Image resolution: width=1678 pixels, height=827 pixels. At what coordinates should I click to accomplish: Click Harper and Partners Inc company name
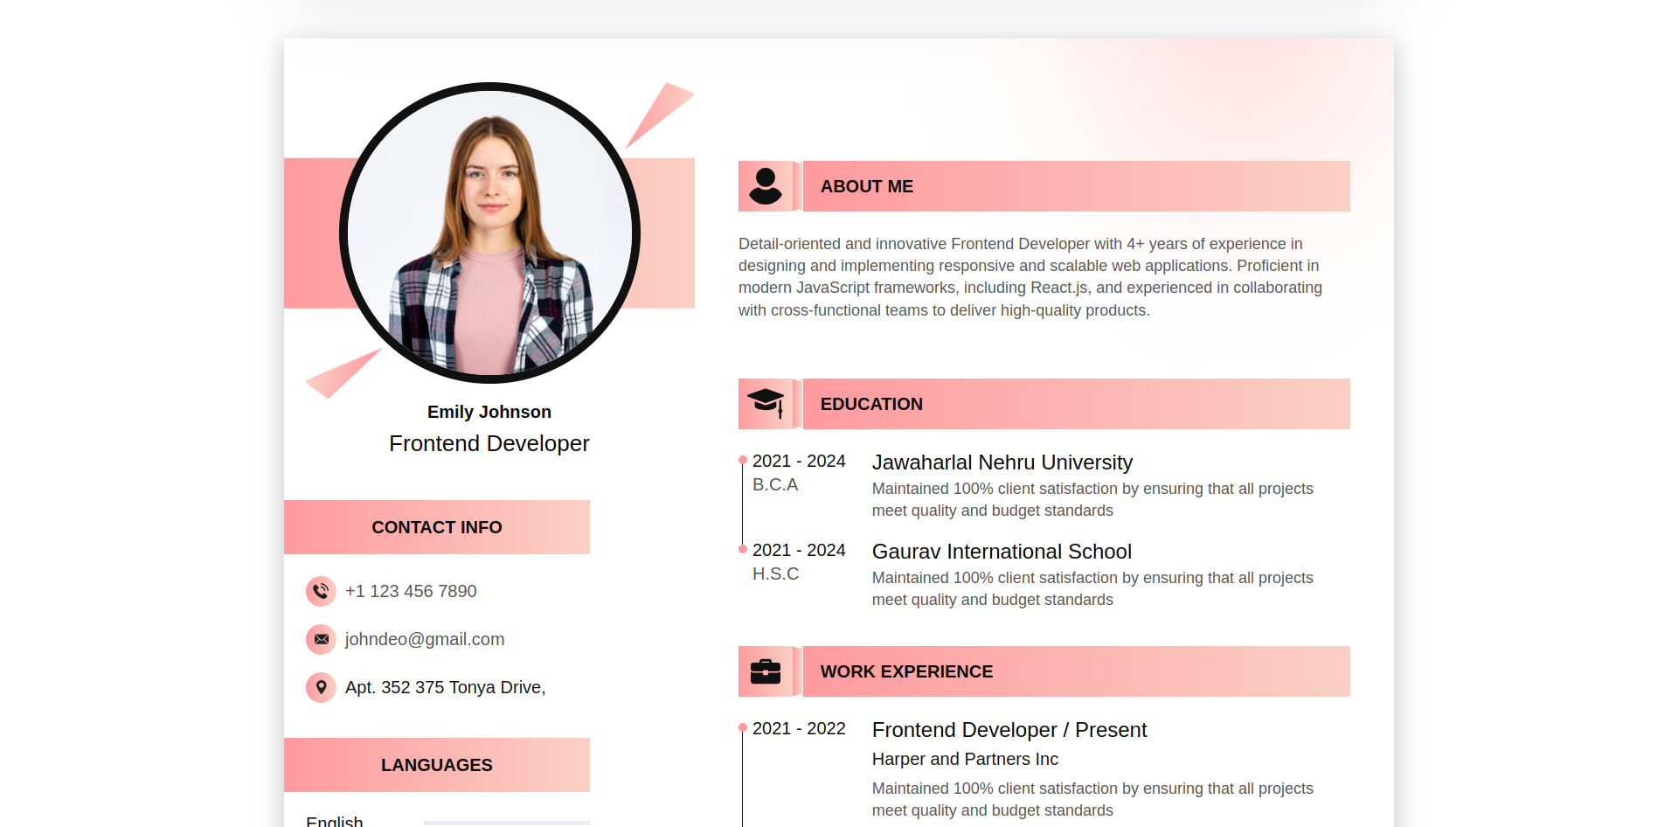pyautogui.click(x=965, y=759)
